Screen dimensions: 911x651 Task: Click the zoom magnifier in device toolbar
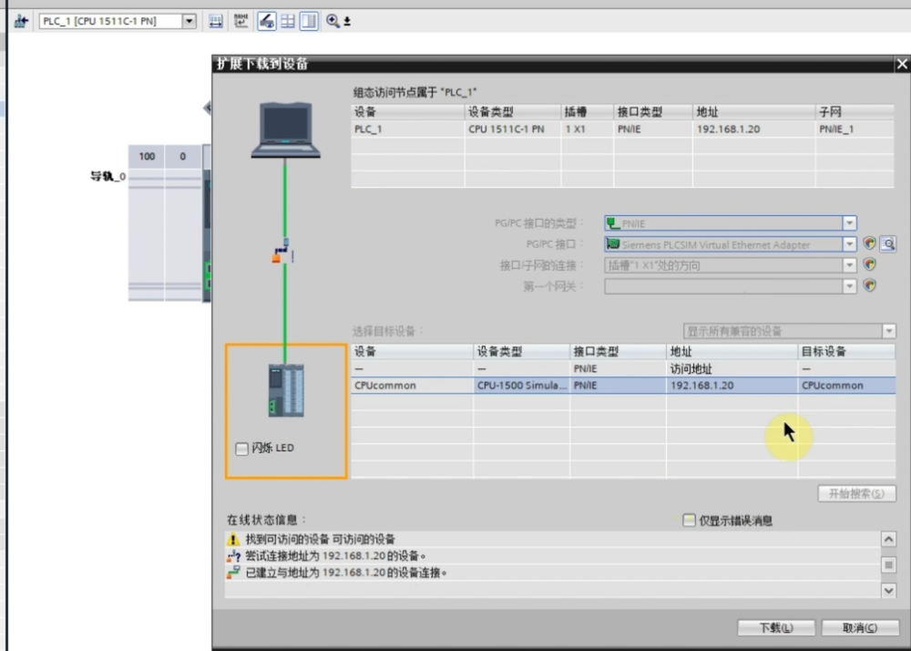[x=333, y=21]
